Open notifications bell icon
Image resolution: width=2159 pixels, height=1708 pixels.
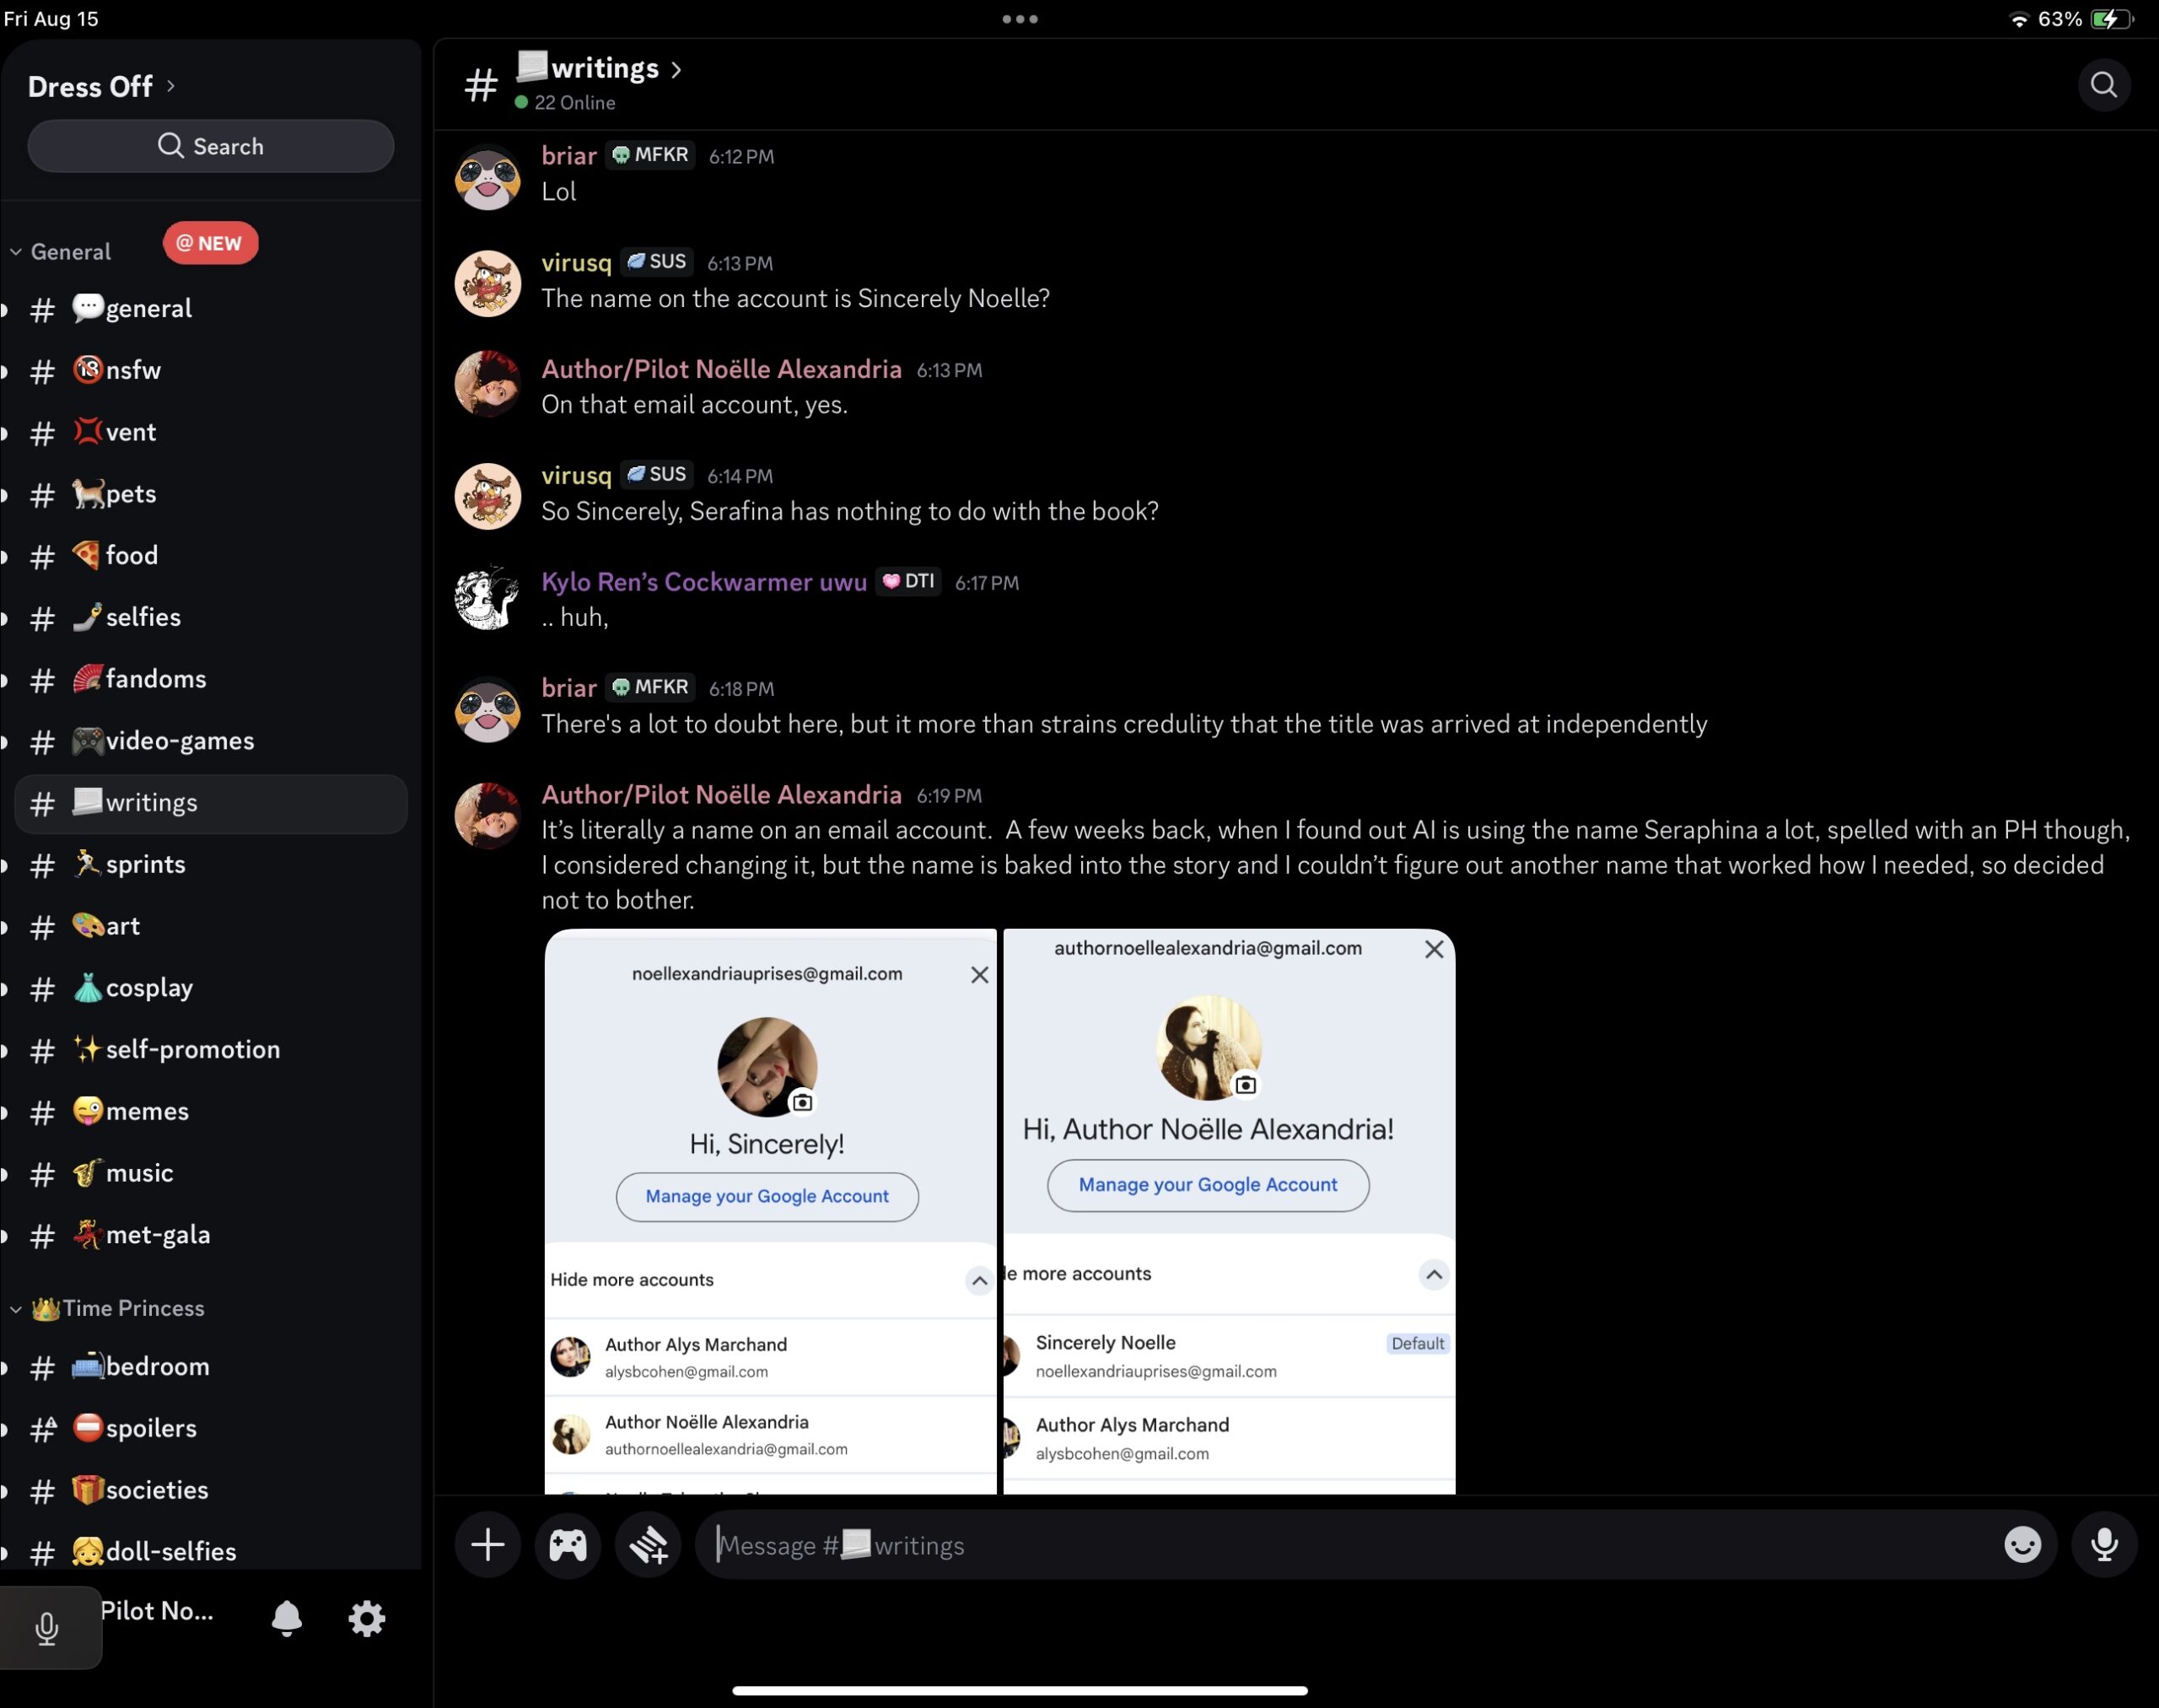click(286, 1617)
